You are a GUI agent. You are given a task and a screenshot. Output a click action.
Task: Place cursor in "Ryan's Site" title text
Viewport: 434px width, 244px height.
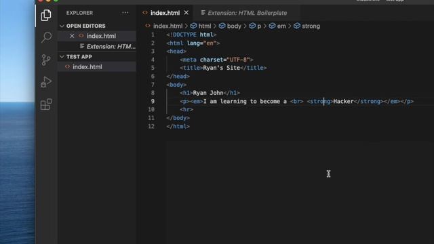222,68
